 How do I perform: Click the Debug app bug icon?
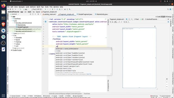[52, 9]
